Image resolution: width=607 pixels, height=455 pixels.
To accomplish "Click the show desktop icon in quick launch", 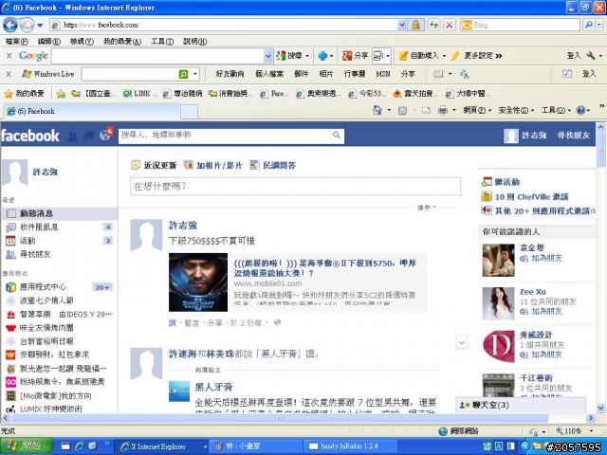I will [65, 446].
